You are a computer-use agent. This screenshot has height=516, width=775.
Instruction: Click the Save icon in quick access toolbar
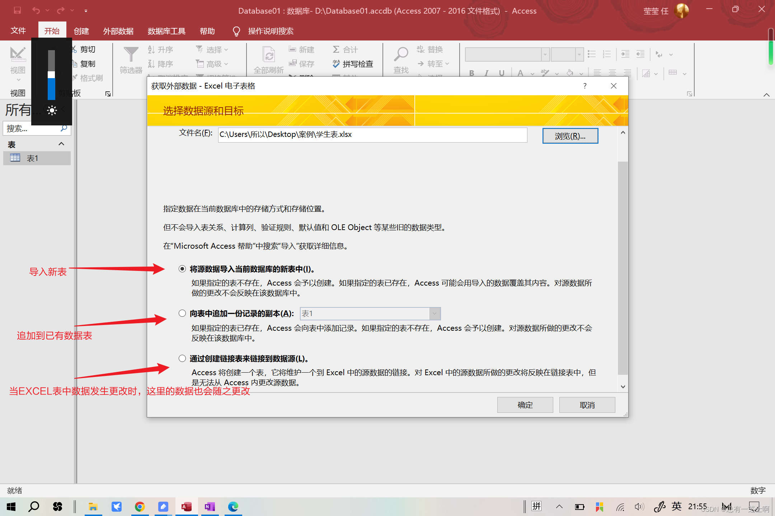point(17,10)
